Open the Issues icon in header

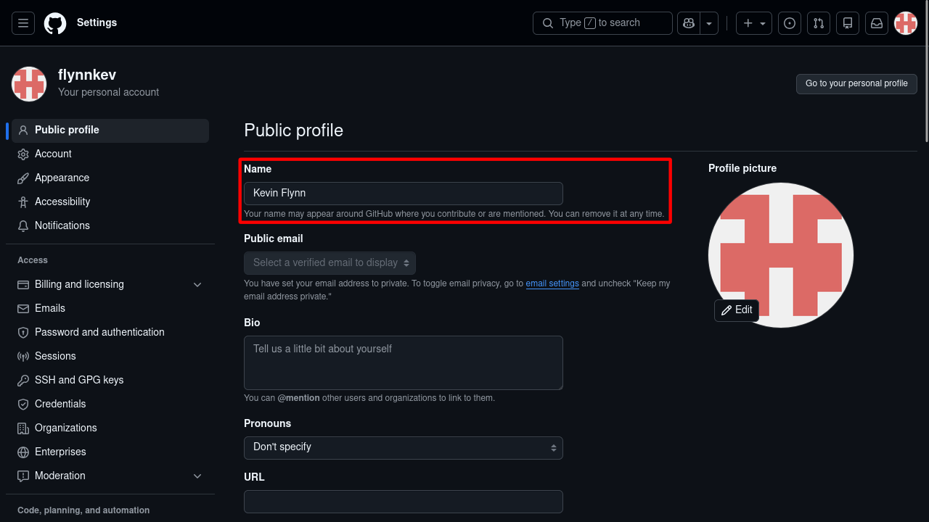[790, 23]
